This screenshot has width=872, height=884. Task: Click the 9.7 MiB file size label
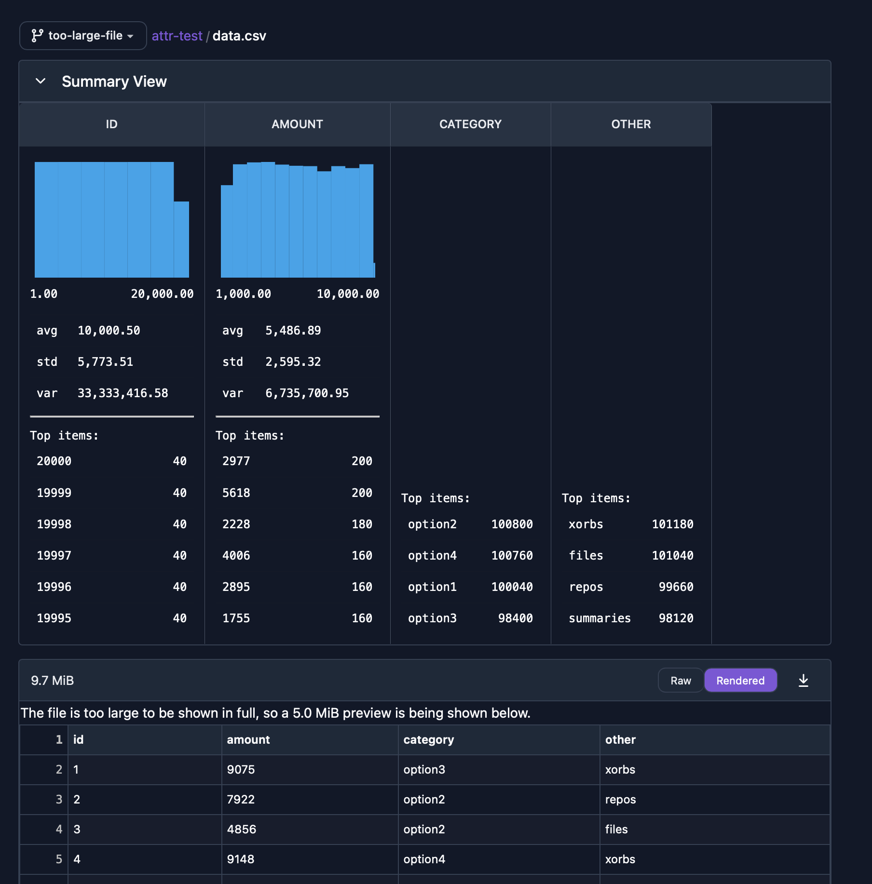(x=53, y=680)
